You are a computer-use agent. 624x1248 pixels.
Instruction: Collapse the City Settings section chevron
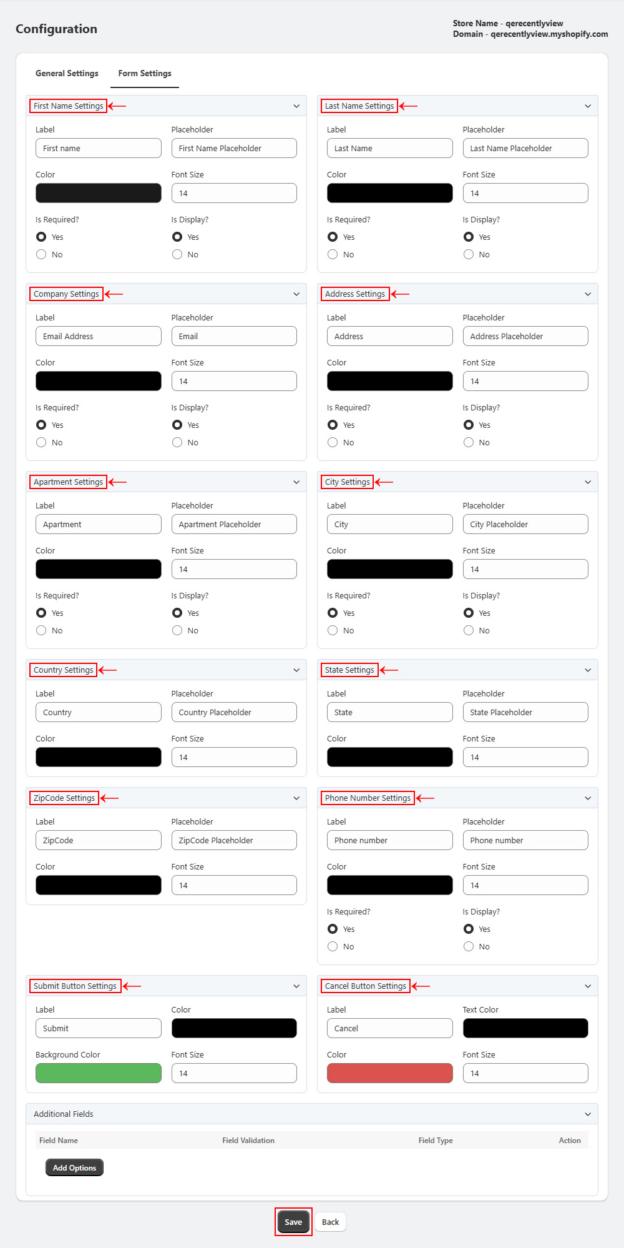[x=588, y=482]
